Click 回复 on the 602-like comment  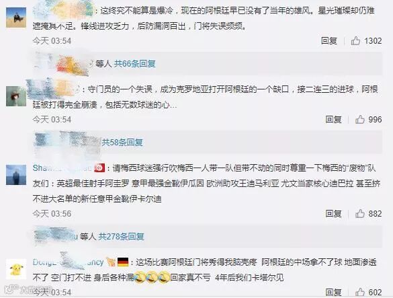click(334, 292)
